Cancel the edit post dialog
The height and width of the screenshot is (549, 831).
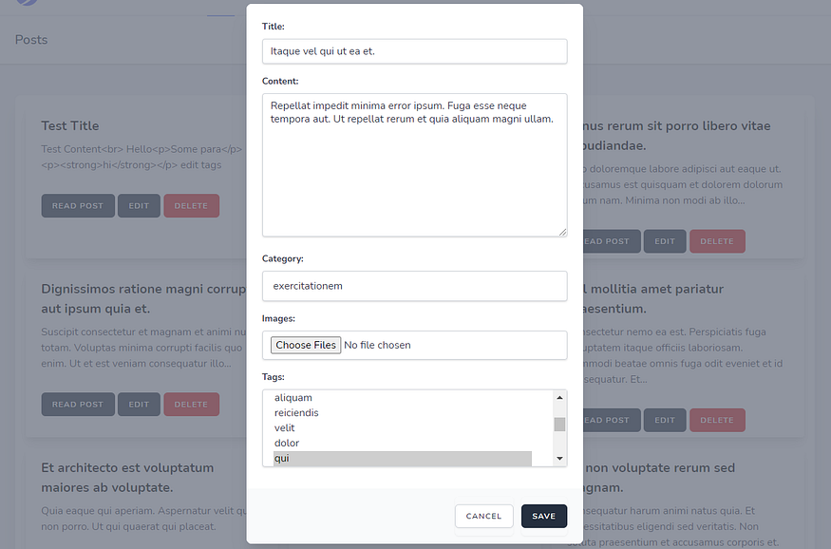(x=483, y=516)
